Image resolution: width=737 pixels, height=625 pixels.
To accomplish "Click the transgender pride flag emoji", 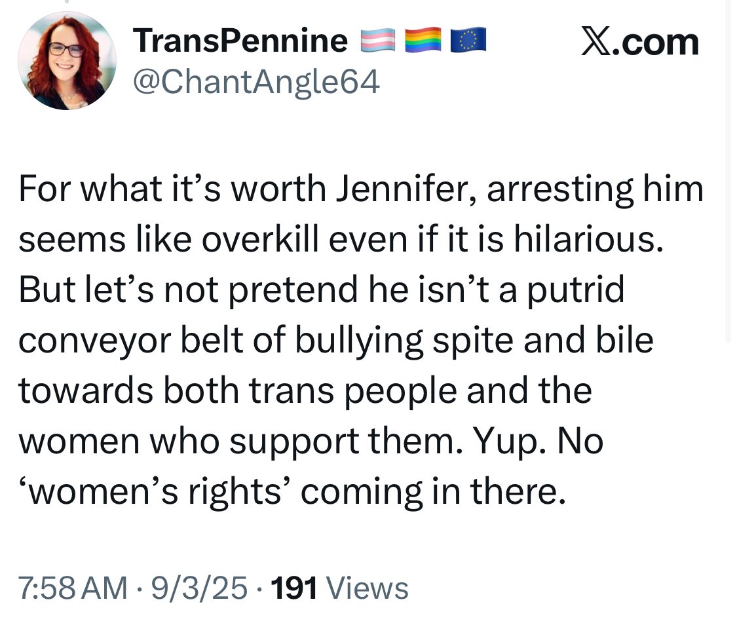I will pyautogui.click(x=378, y=42).
